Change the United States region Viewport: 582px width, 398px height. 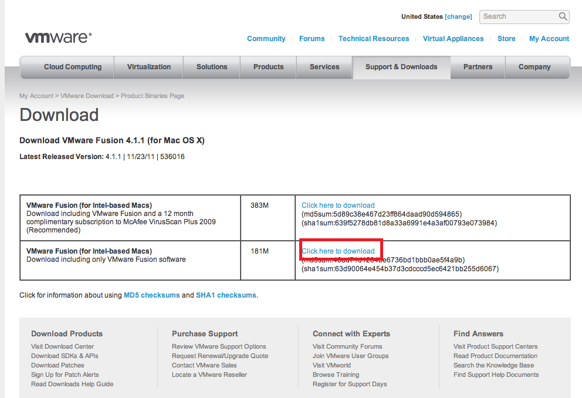458,16
